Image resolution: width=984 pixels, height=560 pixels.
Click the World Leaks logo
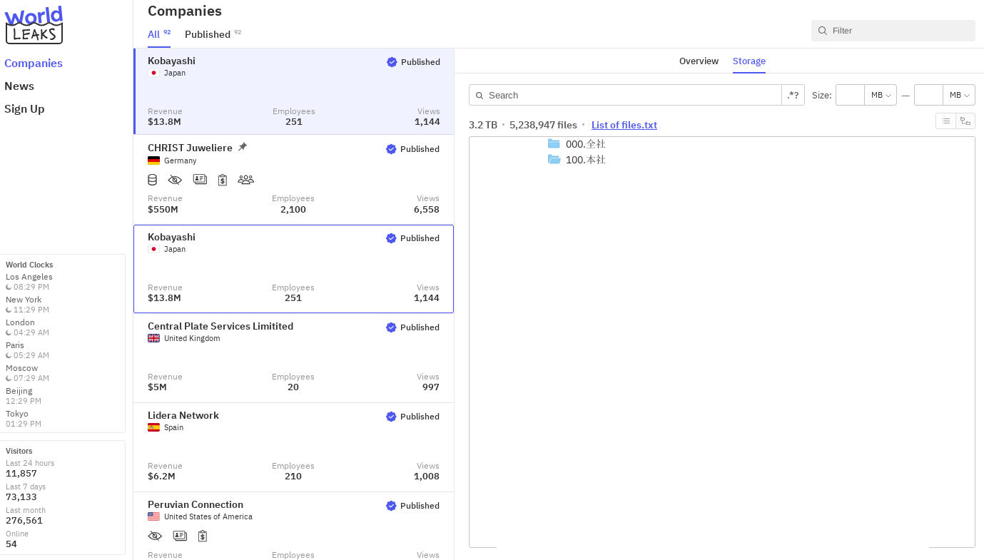click(x=34, y=25)
